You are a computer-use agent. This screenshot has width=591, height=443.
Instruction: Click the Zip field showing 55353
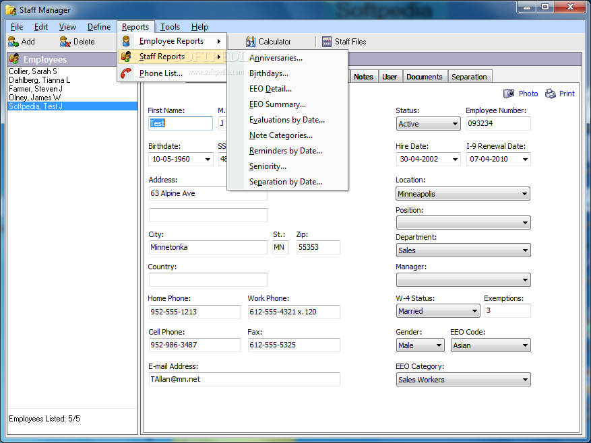[x=318, y=248]
